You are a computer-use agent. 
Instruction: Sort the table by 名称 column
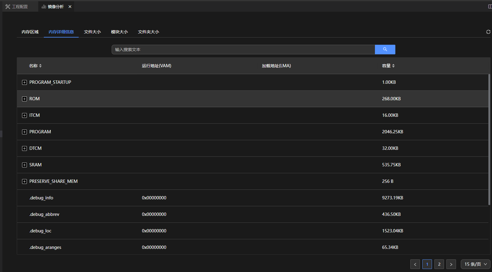(x=40, y=66)
